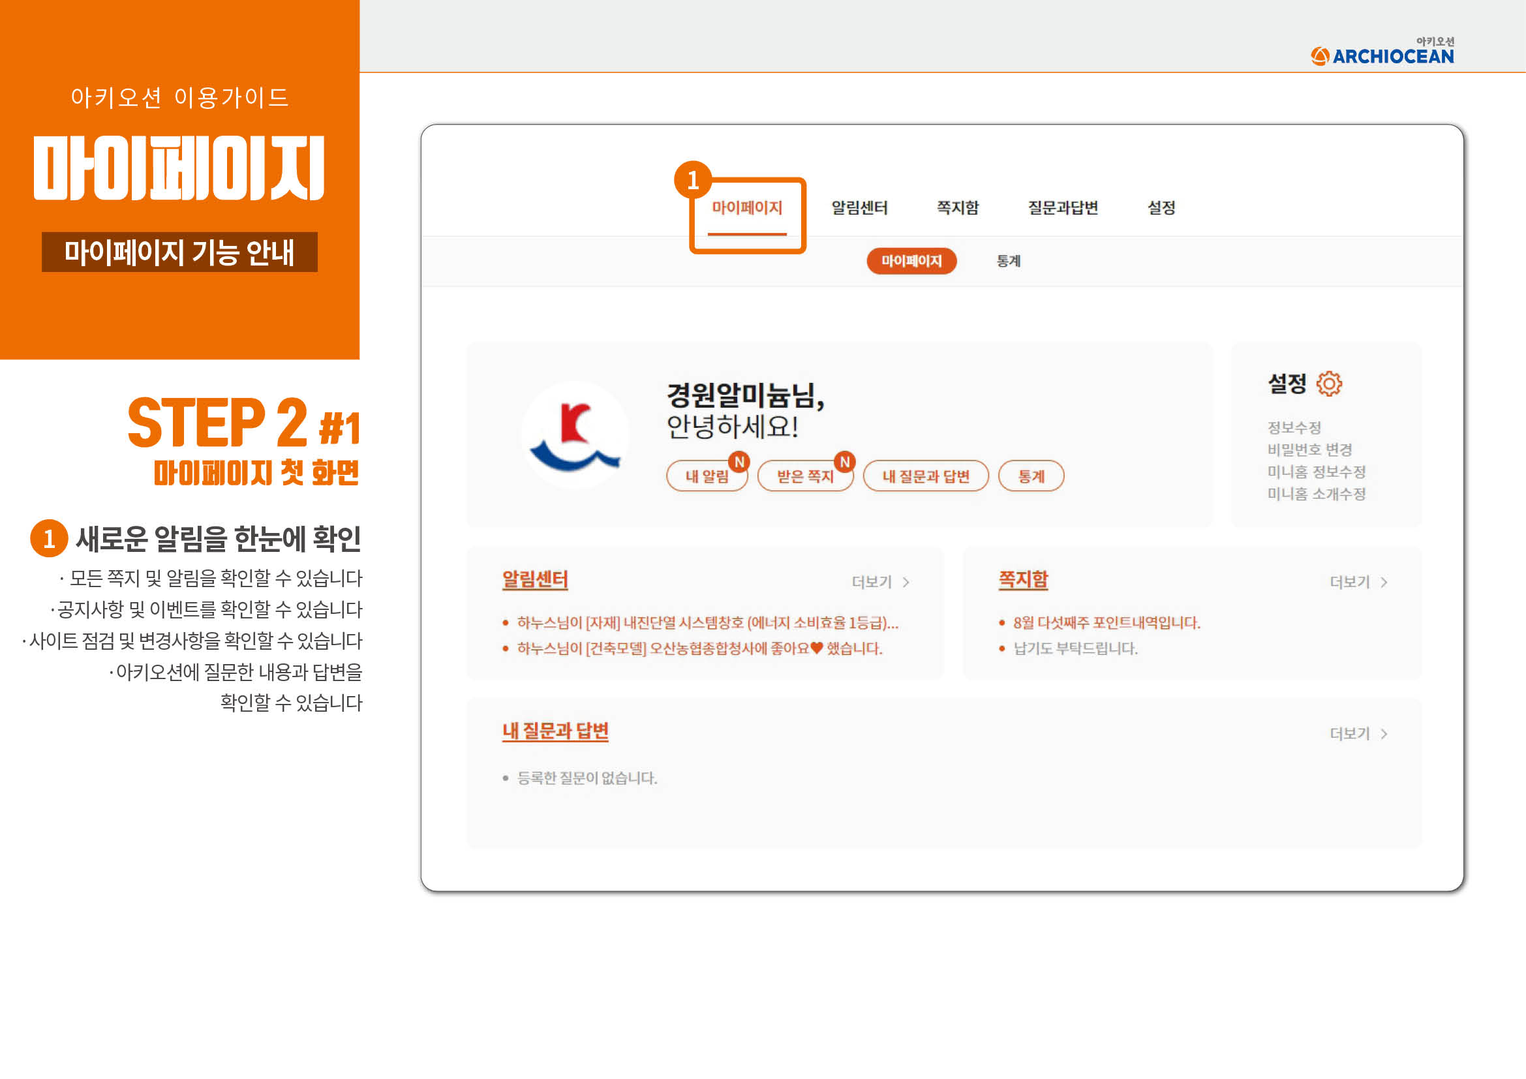This screenshot has width=1526, height=1079.
Task: Click the settings gear icon
Action: tap(1329, 384)
